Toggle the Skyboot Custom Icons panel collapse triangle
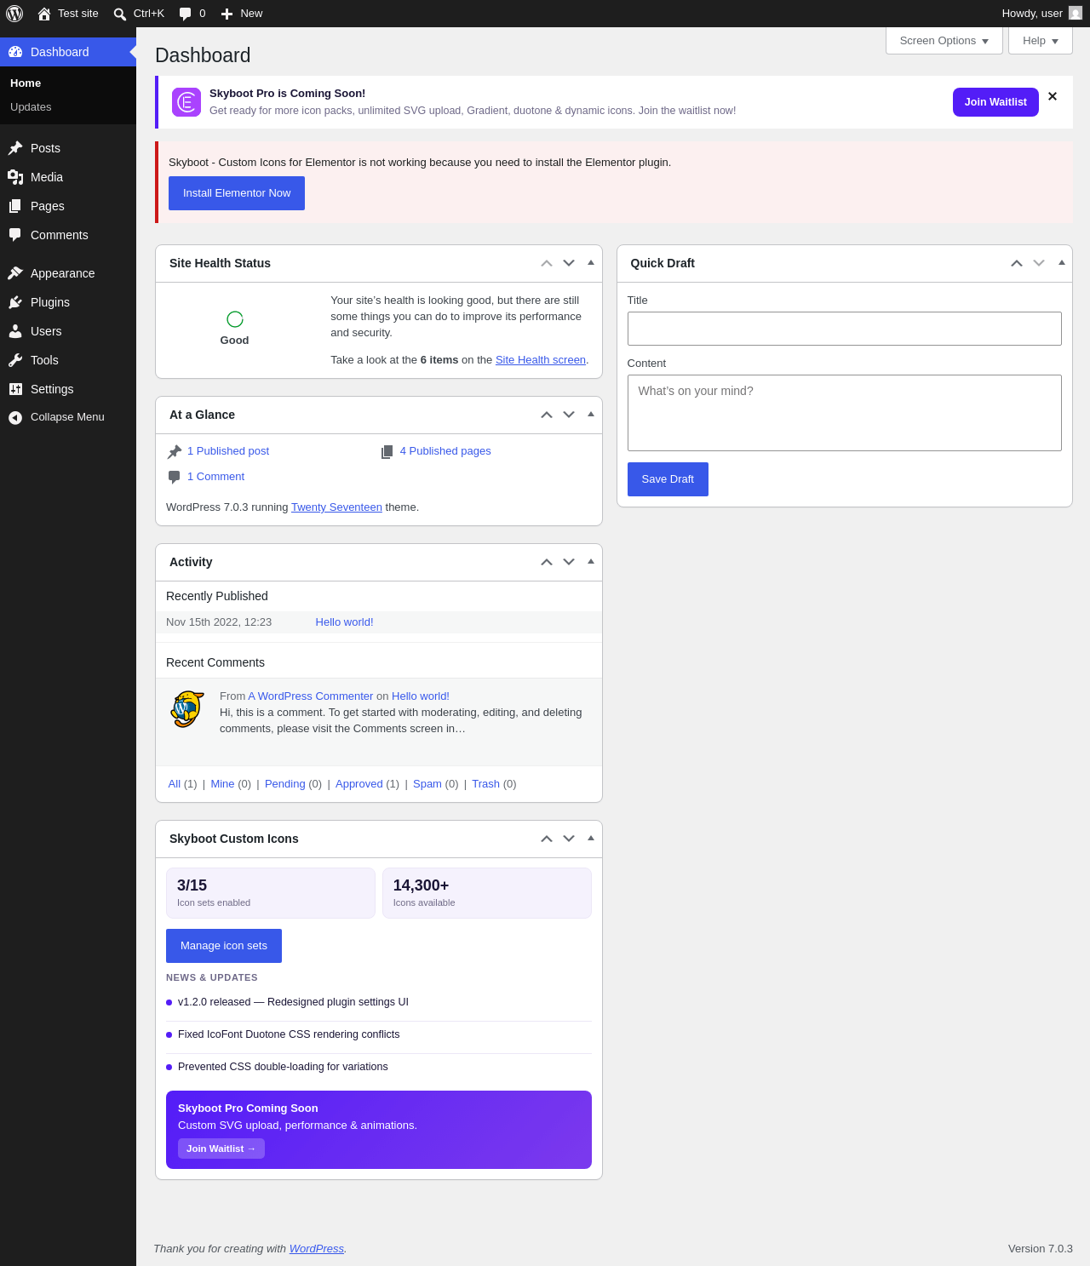The height and width of the screenshot is (1266, 1090). (591, 839)
